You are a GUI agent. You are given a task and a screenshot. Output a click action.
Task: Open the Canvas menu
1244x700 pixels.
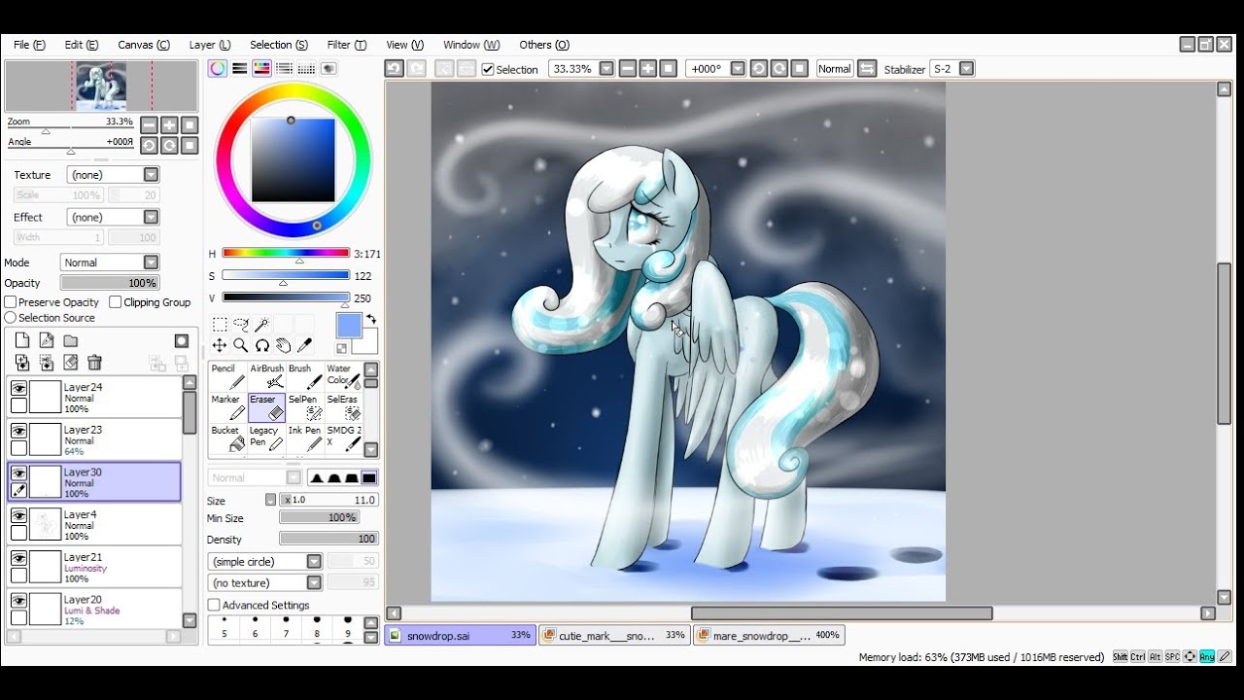pyautogui.click(x=144, y=45)
